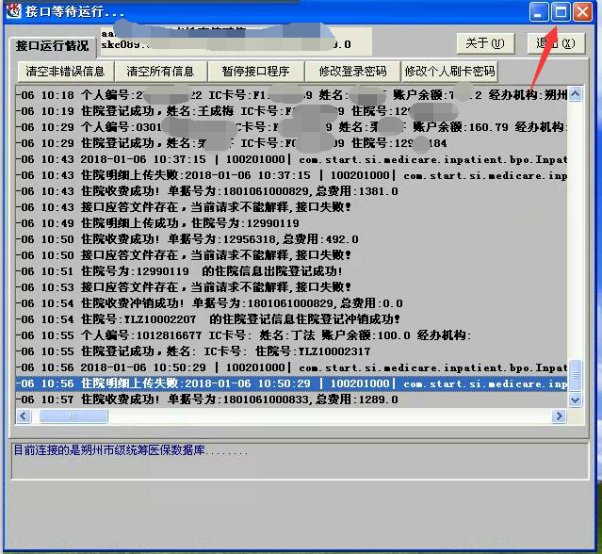
Task: Click the horizontal scrollbar's right arrow
Action: [x=560, y=415]
